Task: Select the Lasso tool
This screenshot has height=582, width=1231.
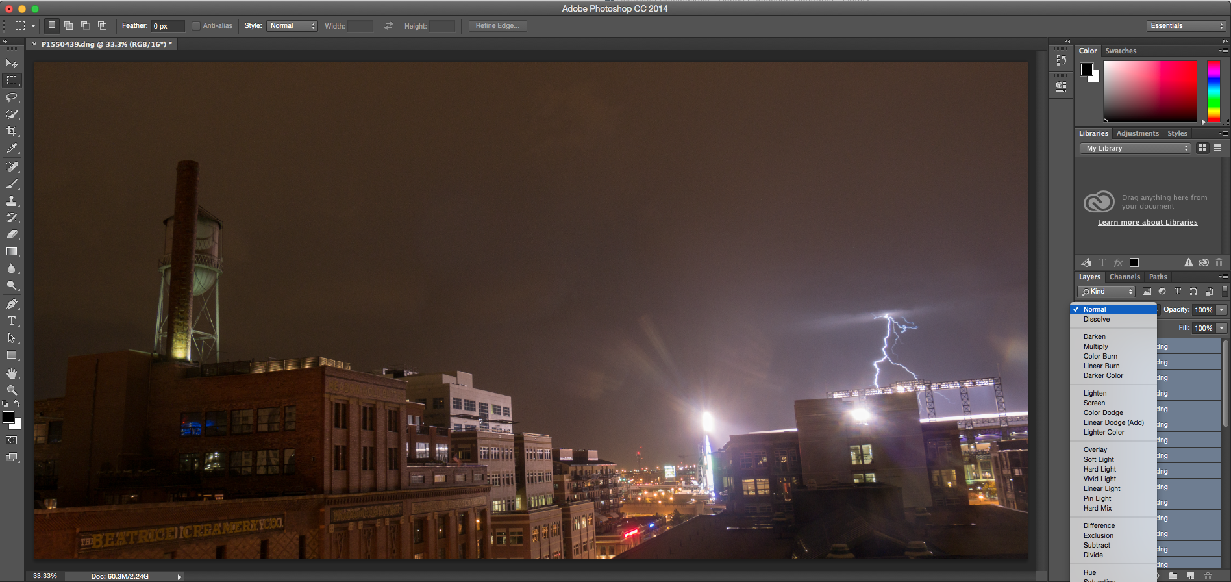Action: pos(12,97)
